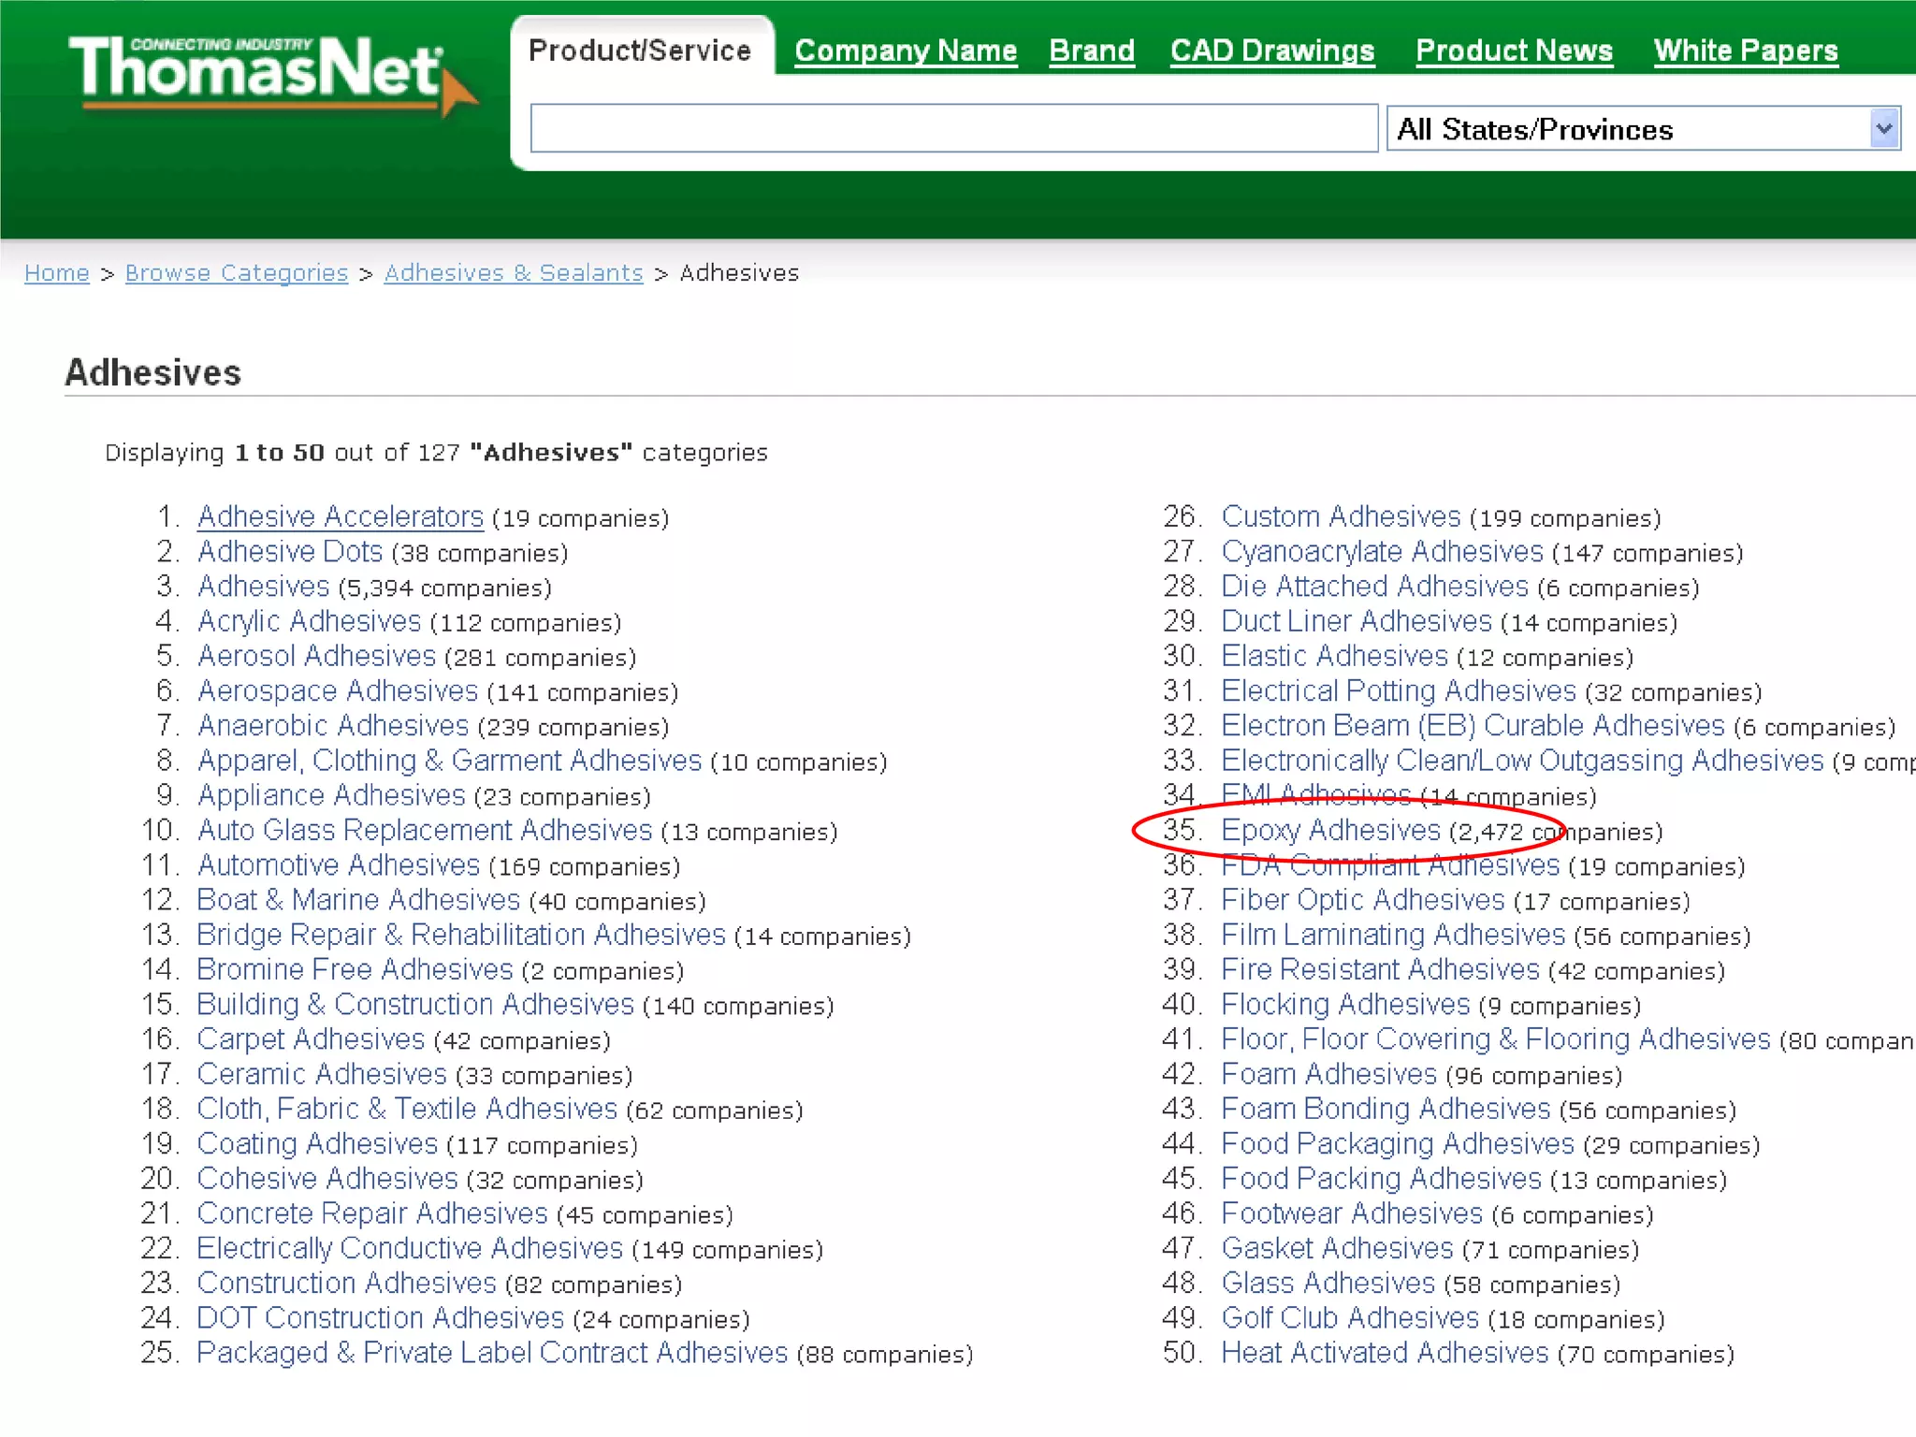Switch to the Company Name tab
The width and height of the screenshot is (1916, 1437).
coord(905,51)
